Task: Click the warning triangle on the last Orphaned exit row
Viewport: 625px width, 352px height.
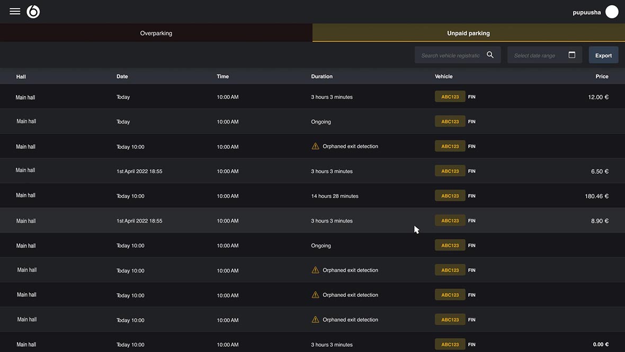Action: point(315,319)
